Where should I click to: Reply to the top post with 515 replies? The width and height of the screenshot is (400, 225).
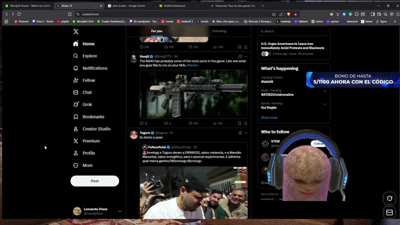(x=142, y=47)
